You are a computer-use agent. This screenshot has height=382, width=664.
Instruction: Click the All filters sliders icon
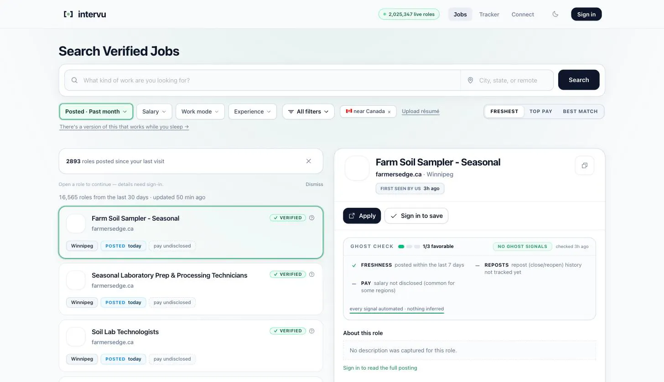click(291, 112)
